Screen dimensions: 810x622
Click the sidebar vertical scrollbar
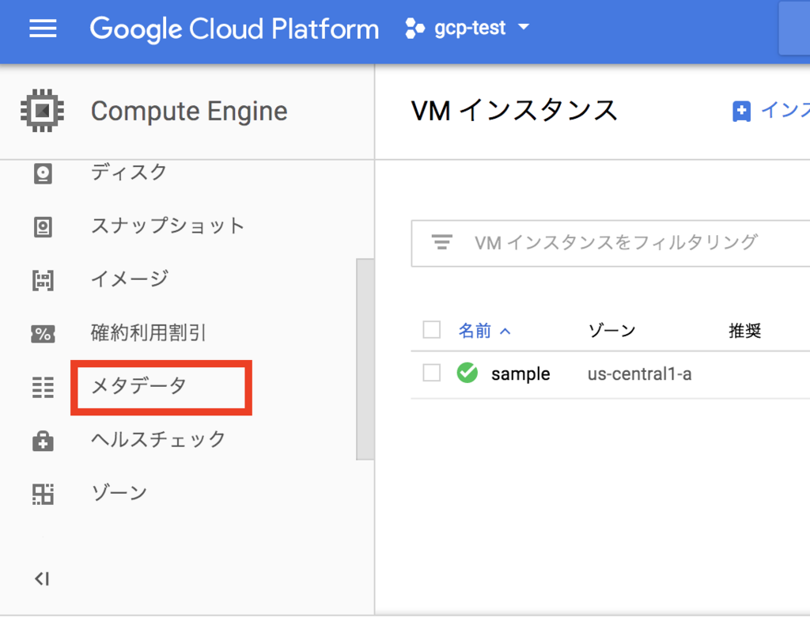coord(365,359)
